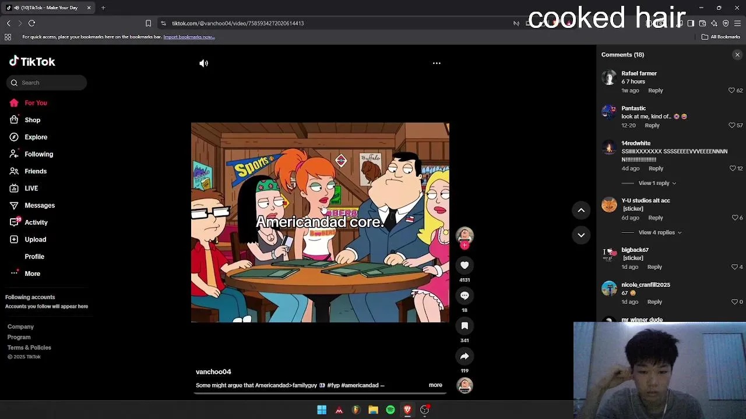Open FL Studio from the taskbar

pyautogui.click(x=356, y=410)
